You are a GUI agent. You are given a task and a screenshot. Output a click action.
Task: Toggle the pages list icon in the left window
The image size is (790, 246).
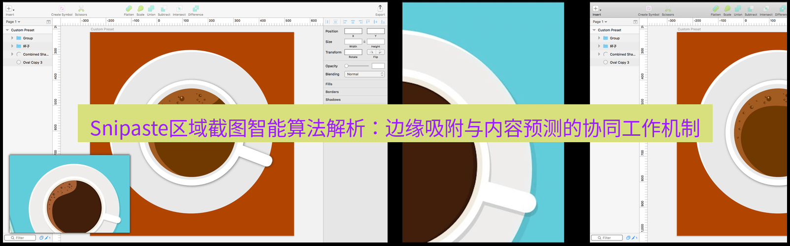[48, 22]
